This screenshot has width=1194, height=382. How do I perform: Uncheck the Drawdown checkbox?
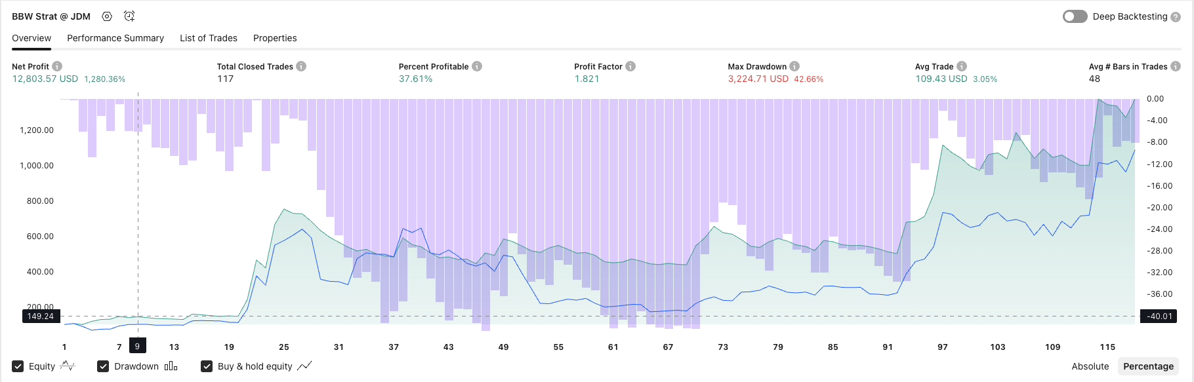point(103,366)
